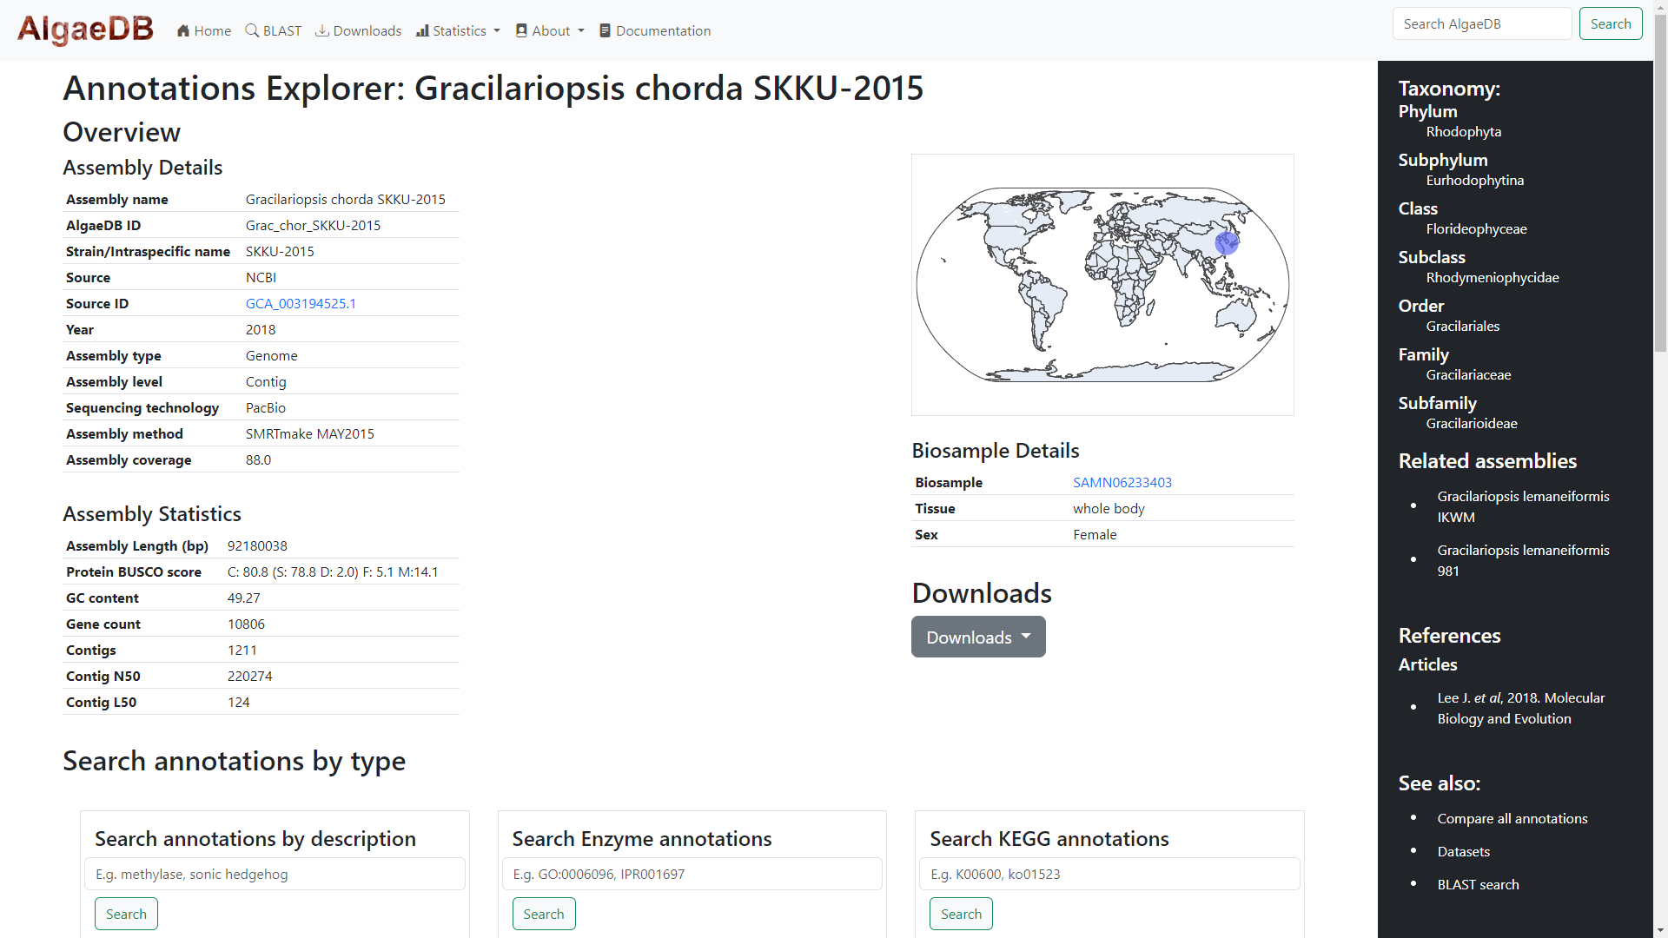
Task: Select Contig L50 value 124
Action: (x=238, y=702)
